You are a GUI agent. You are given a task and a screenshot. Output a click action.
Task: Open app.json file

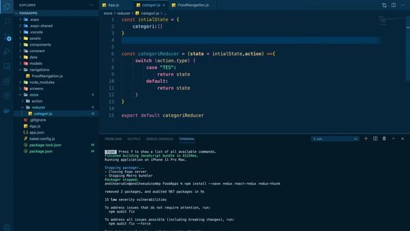click(56, 133)
